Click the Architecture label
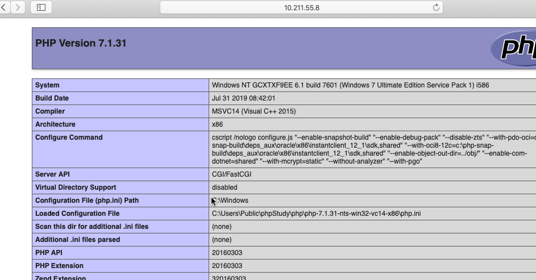Screen dimensions: 536x280 [55, 124]
